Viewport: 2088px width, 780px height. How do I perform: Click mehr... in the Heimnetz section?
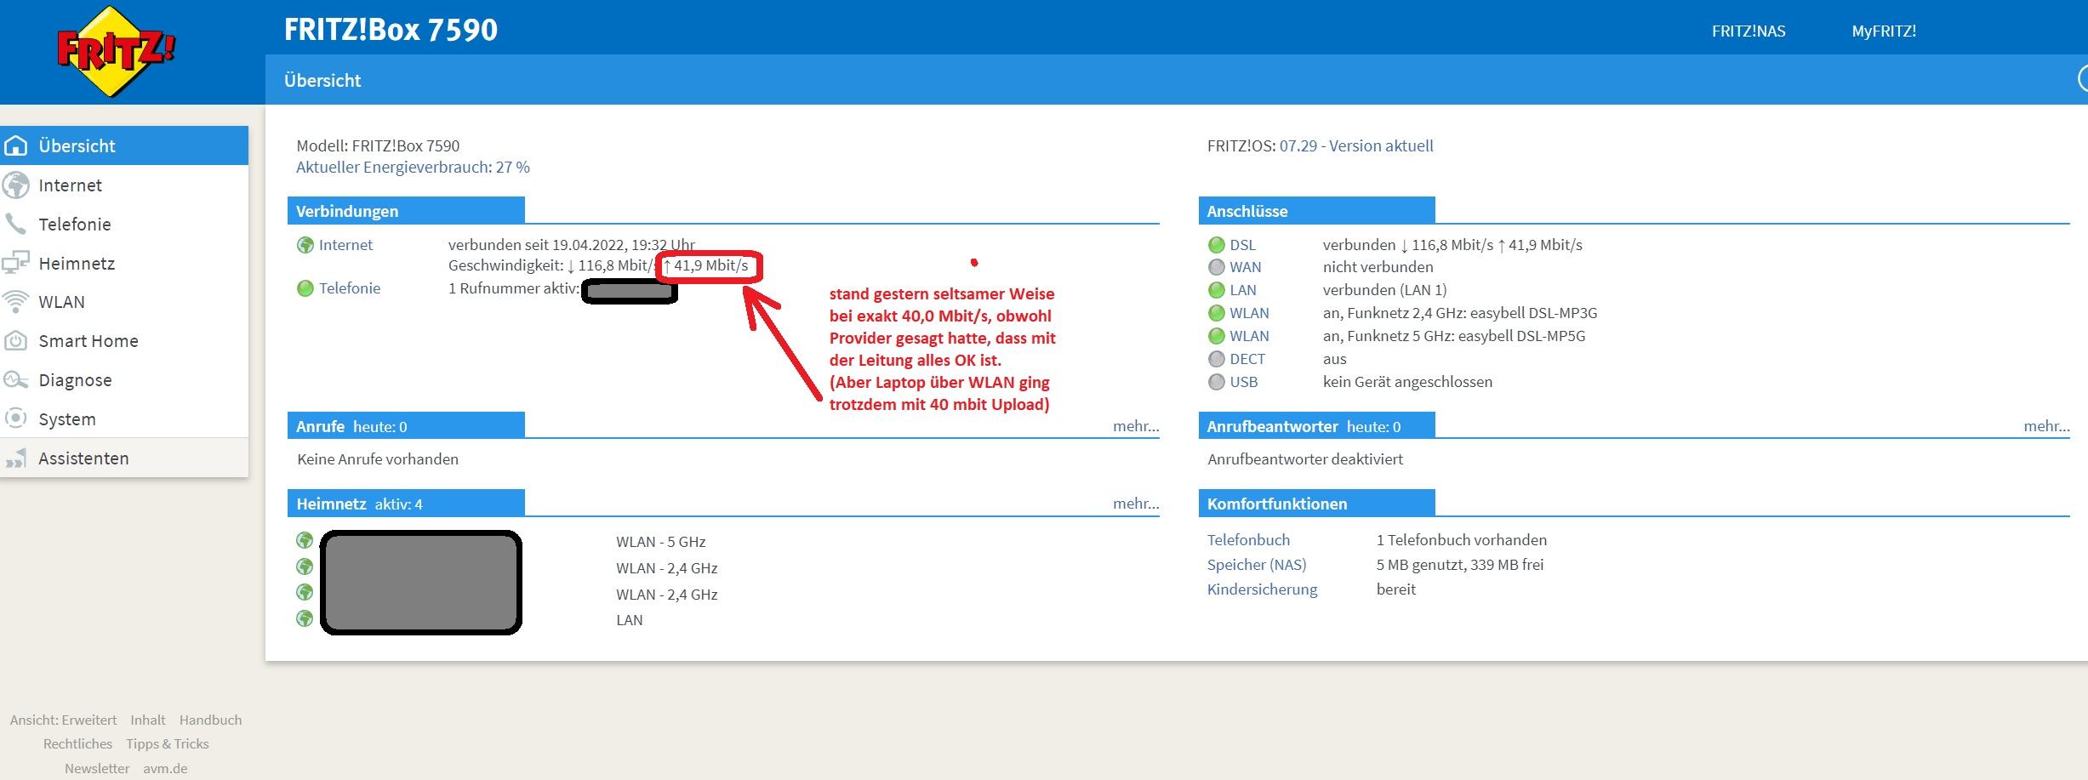(x=1136, y=504)
